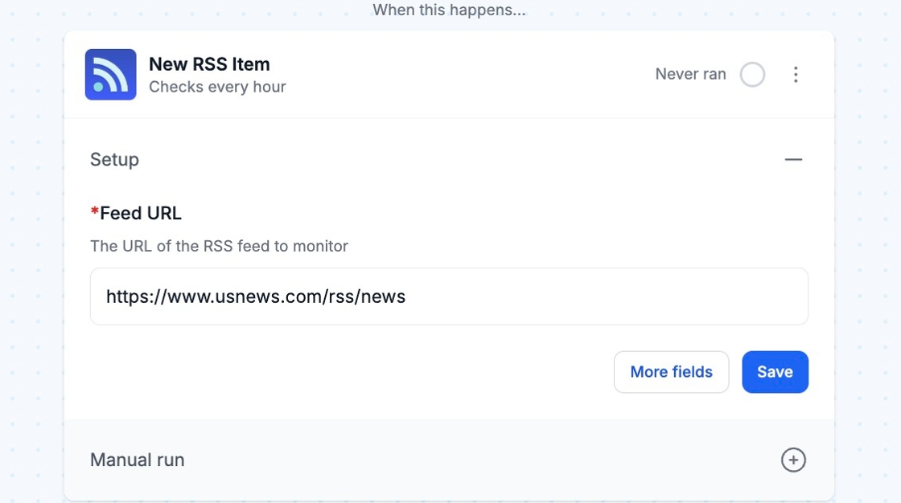Image resolution: width=901 pixels, height=503 pixels.
Task: Click the usnews.com RSS URL text
Action: [x=256, y=296]
